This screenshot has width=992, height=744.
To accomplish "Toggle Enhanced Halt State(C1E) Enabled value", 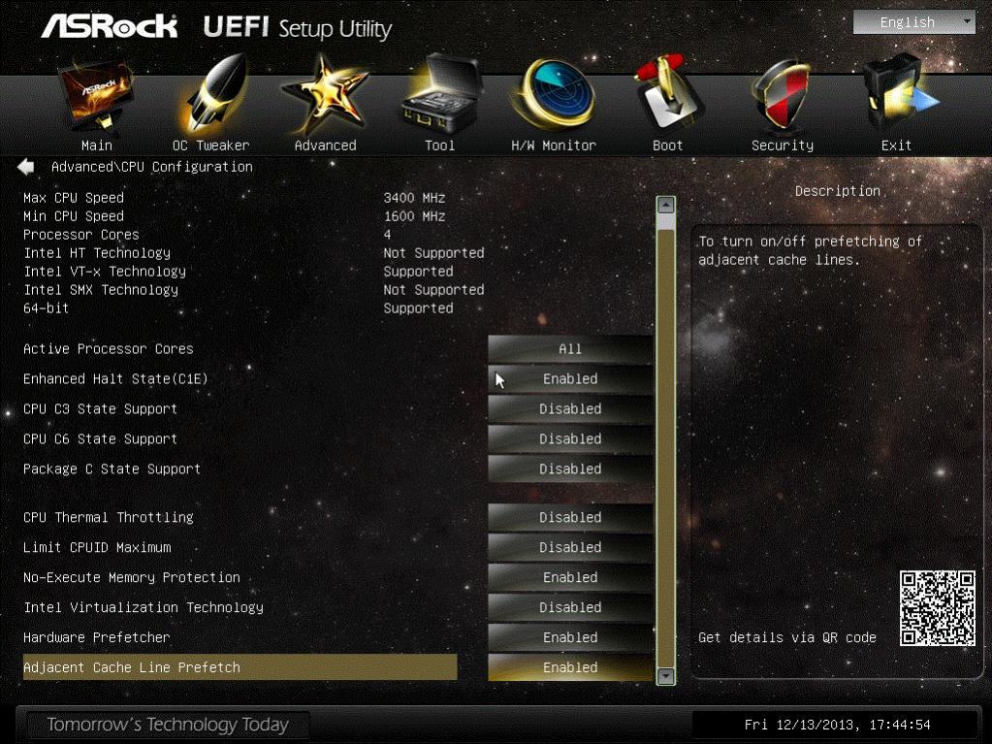I will (x=570, y=379).
